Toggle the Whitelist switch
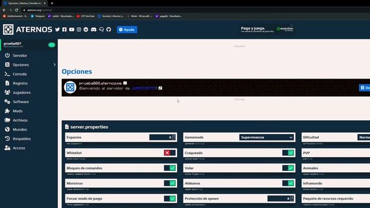Image resolution: width=370 pixels, height=208 pixels. click(169, 153)
